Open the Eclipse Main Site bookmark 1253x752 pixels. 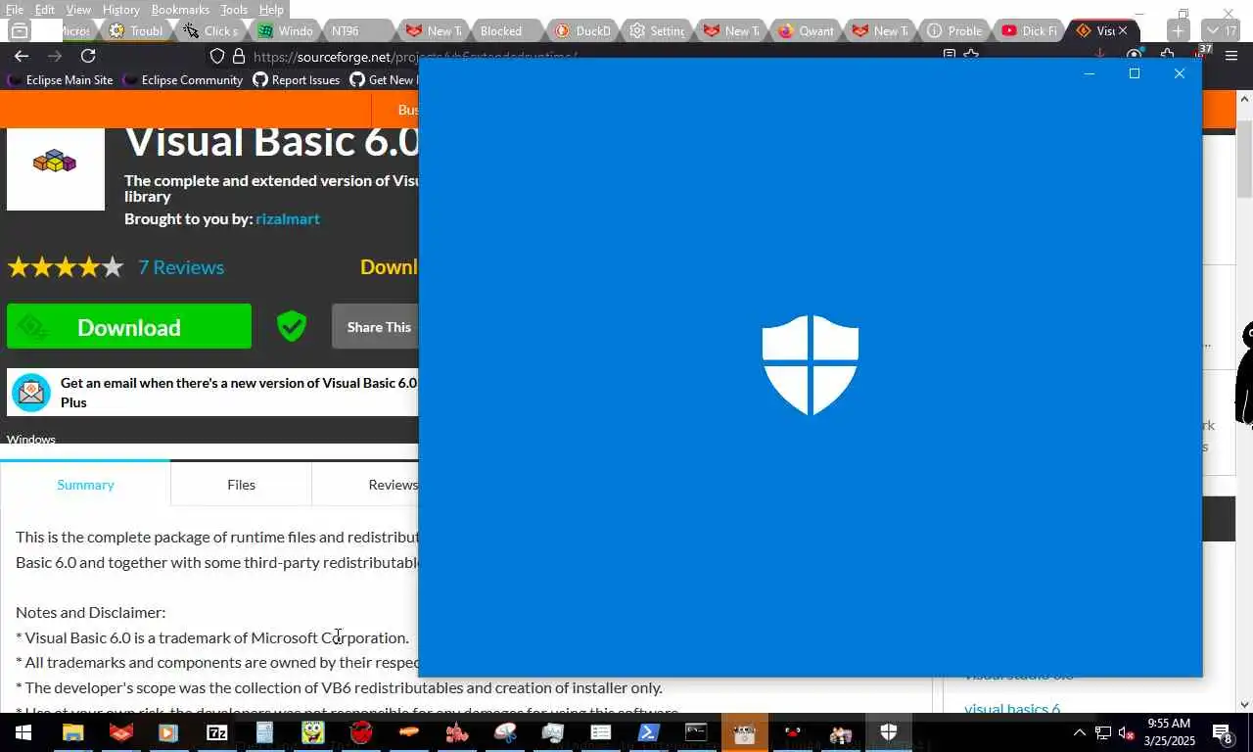pos(61,79)
